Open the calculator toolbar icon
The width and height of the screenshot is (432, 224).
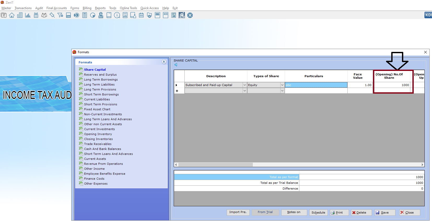(x=85, y=15)
